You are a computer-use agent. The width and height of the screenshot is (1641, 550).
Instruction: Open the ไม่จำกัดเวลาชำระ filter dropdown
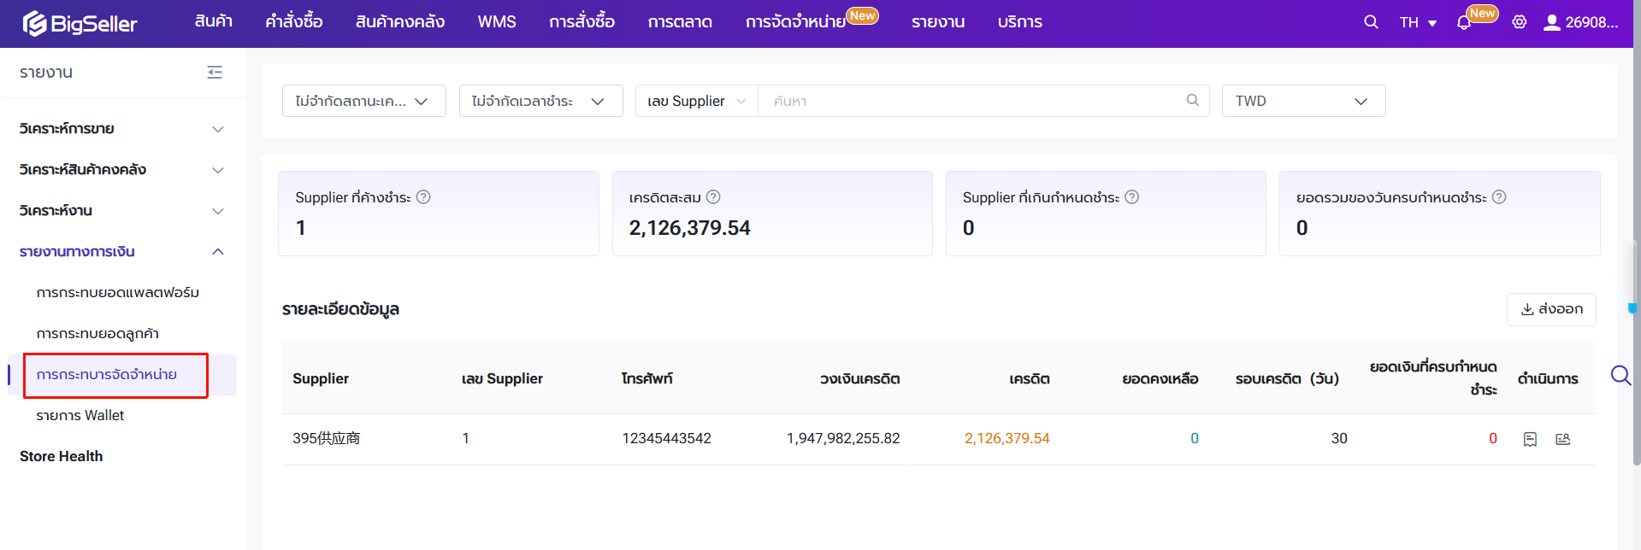[540, 101]
